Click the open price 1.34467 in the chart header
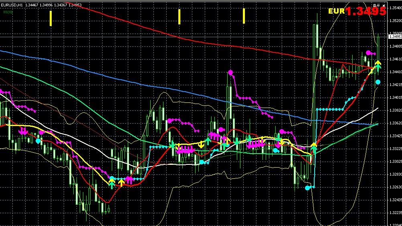This screenshot has width=402, height=226. [x=32, y=5]
